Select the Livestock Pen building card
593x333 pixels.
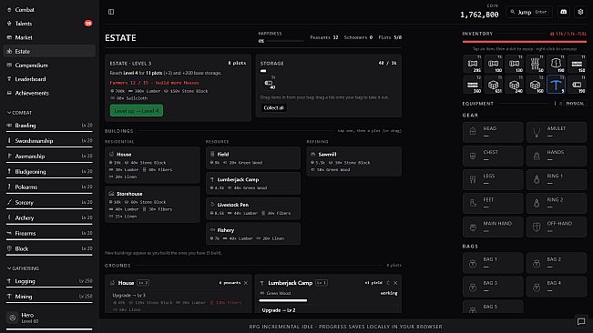[x=253, y=208]
